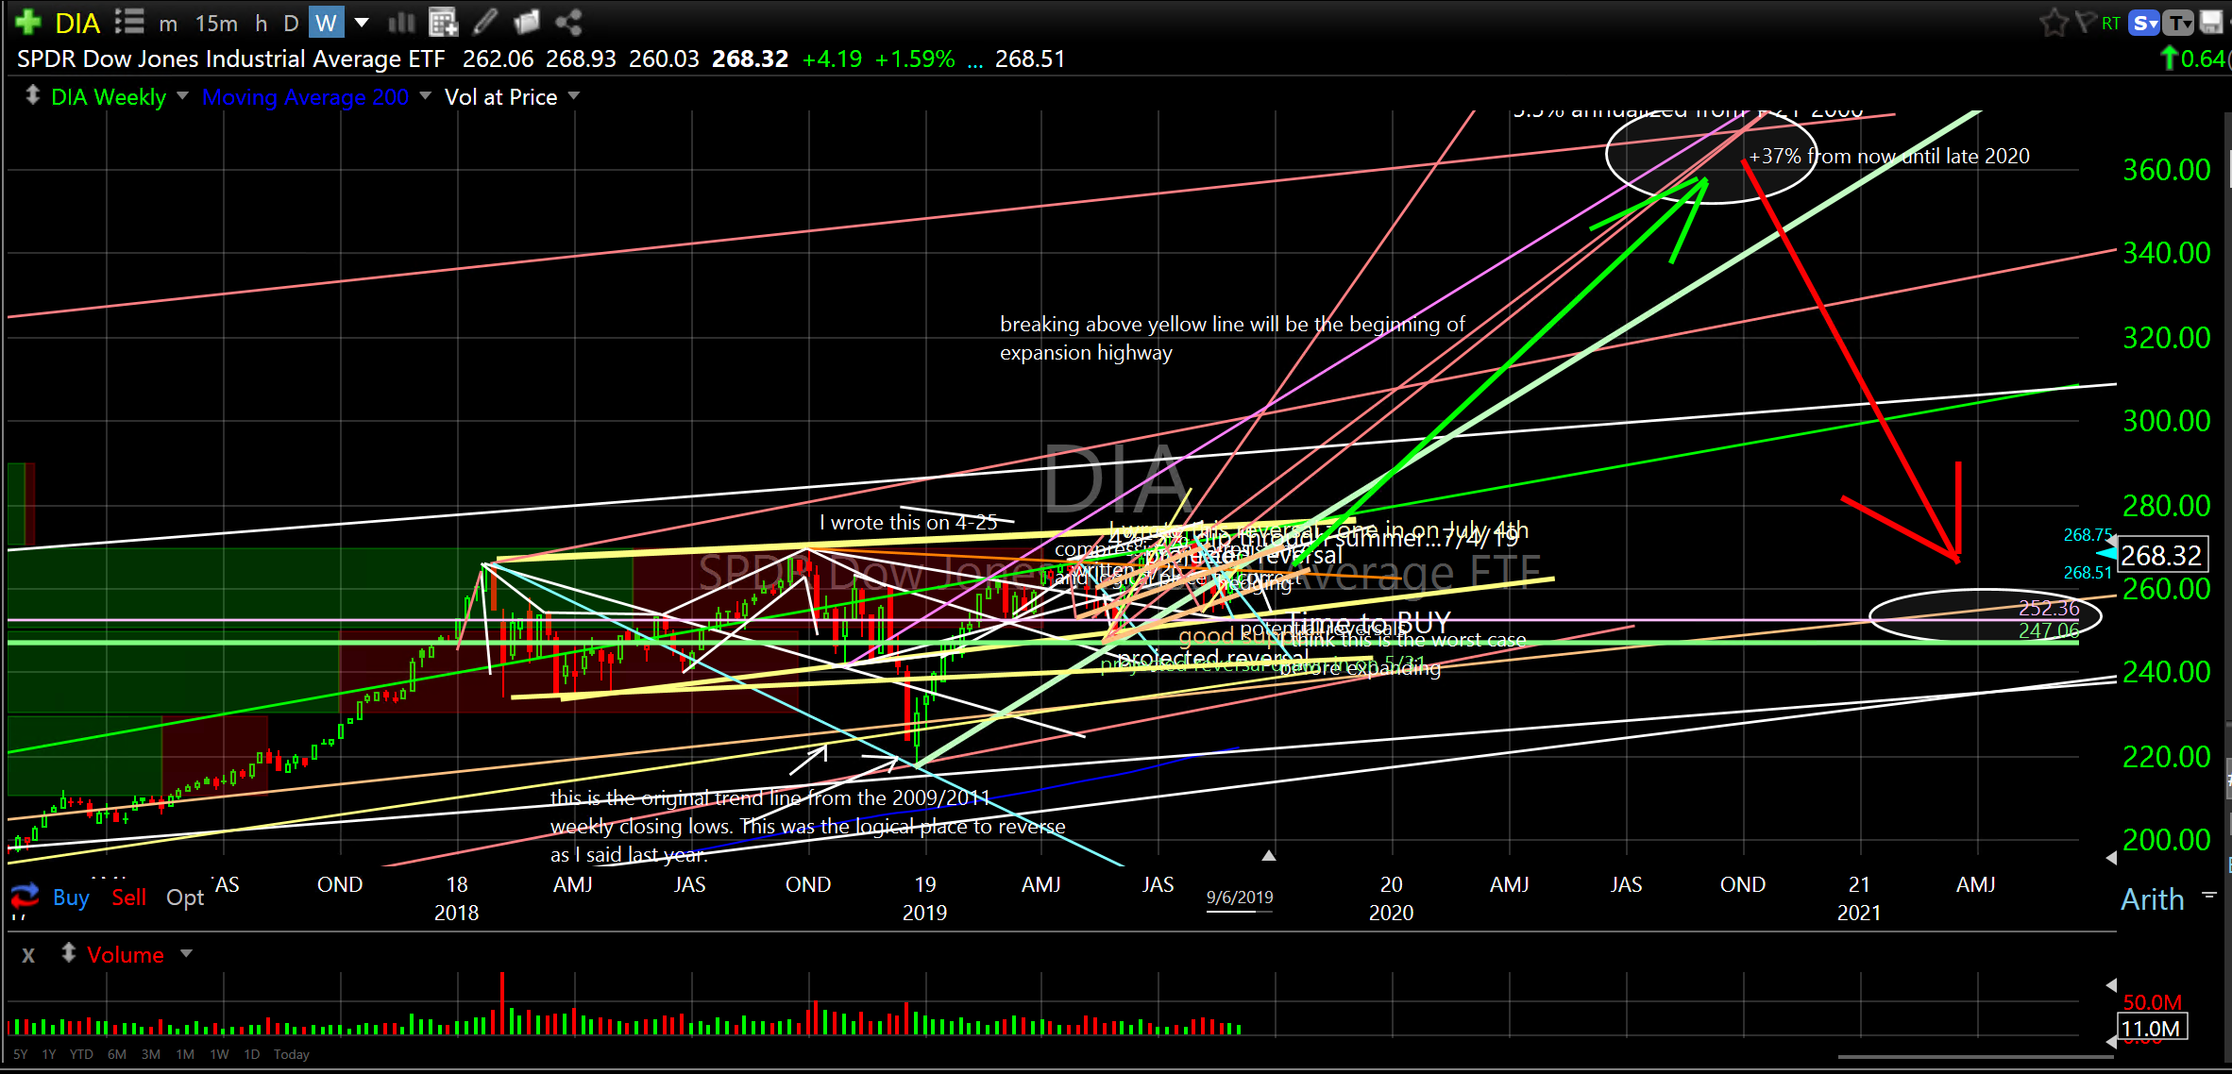The height and width of the screenshot is (1074, 2232).
Task: Toggle the favorite star for DIA
Action: 2053,23
